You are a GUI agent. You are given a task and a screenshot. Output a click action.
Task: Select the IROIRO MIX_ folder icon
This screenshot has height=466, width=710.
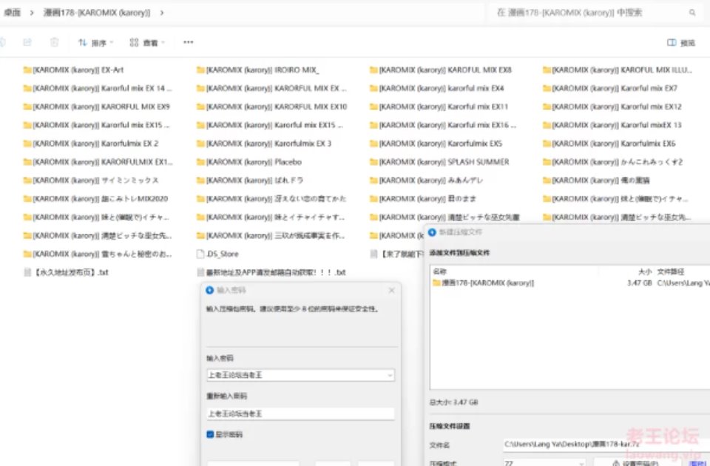(x=200, y=70)
